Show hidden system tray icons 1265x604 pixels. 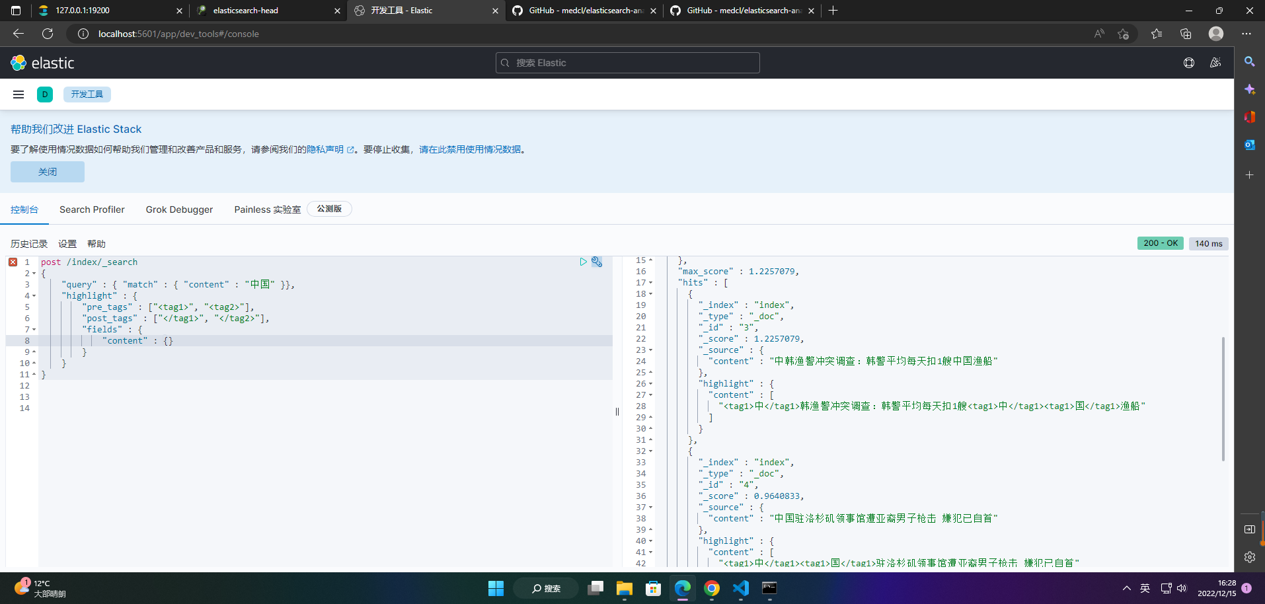(1127, 588)
